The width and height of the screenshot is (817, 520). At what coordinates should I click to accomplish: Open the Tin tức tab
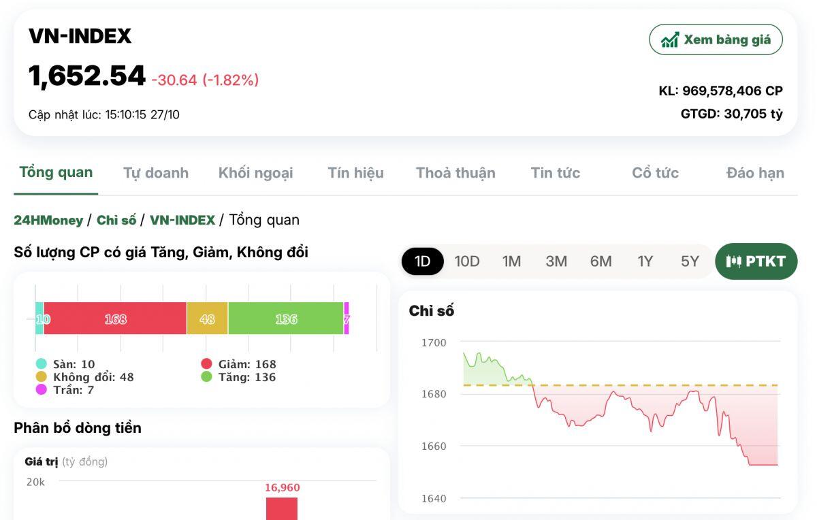click(556, 173)
